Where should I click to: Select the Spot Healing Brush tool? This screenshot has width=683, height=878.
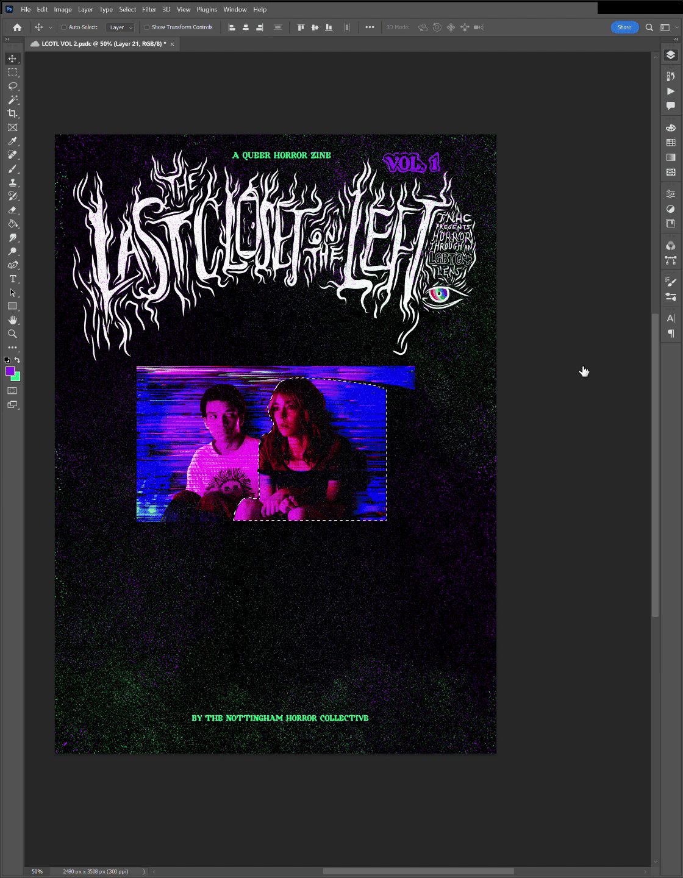point(12,155)
